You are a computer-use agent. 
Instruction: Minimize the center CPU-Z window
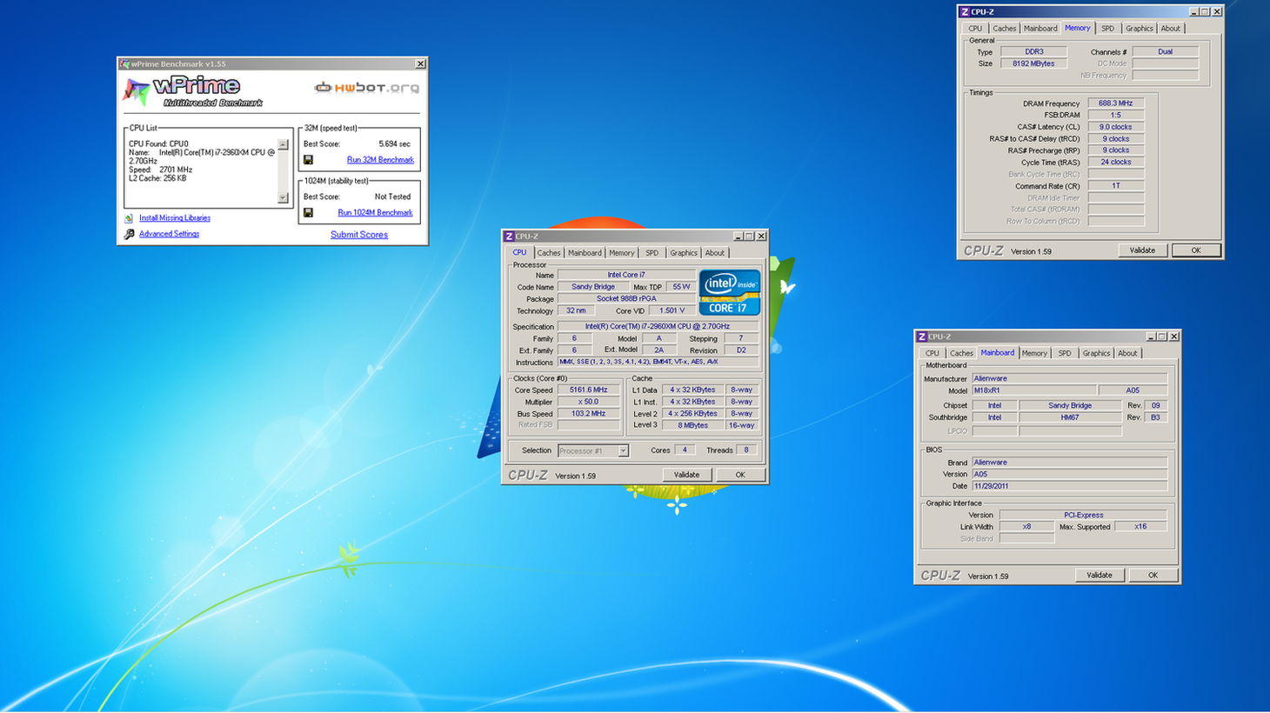[738, 237]
